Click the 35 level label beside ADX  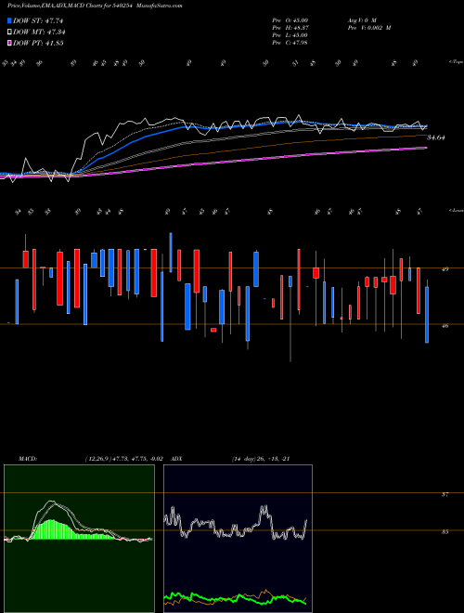(445, 531)
